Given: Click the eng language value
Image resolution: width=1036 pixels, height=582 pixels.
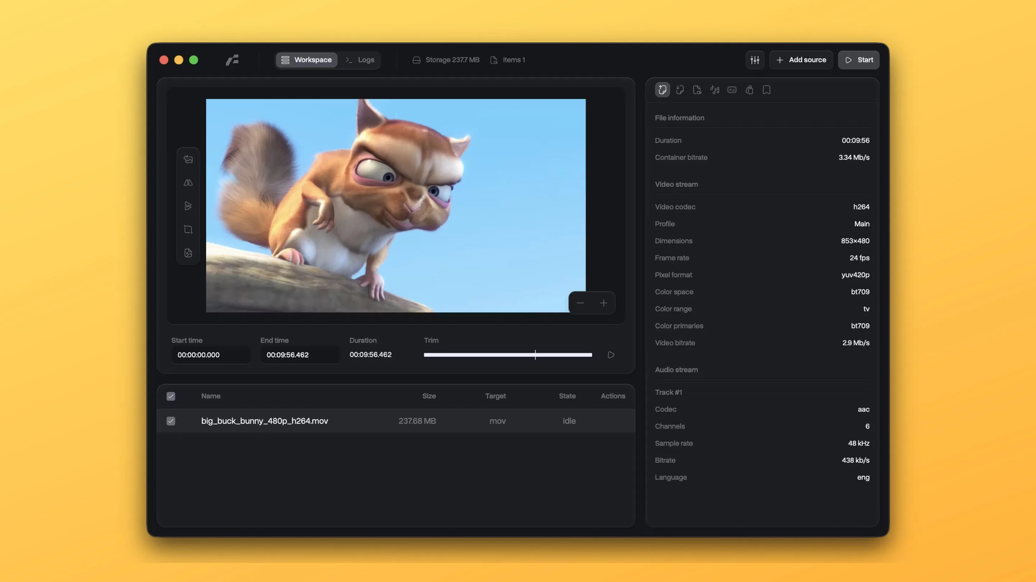Looking at the screenshot, I should pos(863,477).
